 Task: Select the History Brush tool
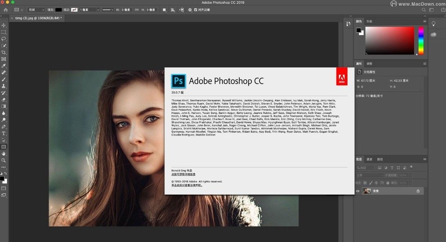click(4, 93)
